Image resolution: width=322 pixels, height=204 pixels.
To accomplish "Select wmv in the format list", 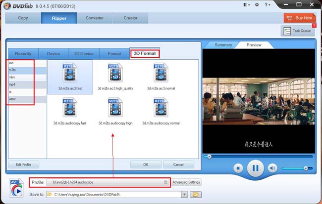I will pos(27,99).
